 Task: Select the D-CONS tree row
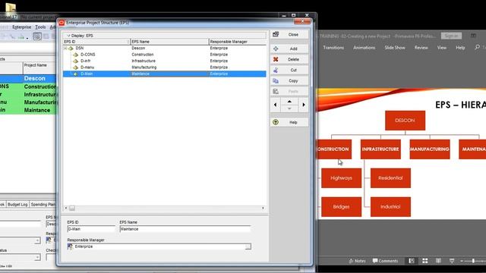(164, 55)
